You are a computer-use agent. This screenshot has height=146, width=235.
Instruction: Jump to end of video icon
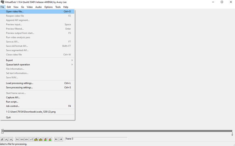tap(31, 139)
